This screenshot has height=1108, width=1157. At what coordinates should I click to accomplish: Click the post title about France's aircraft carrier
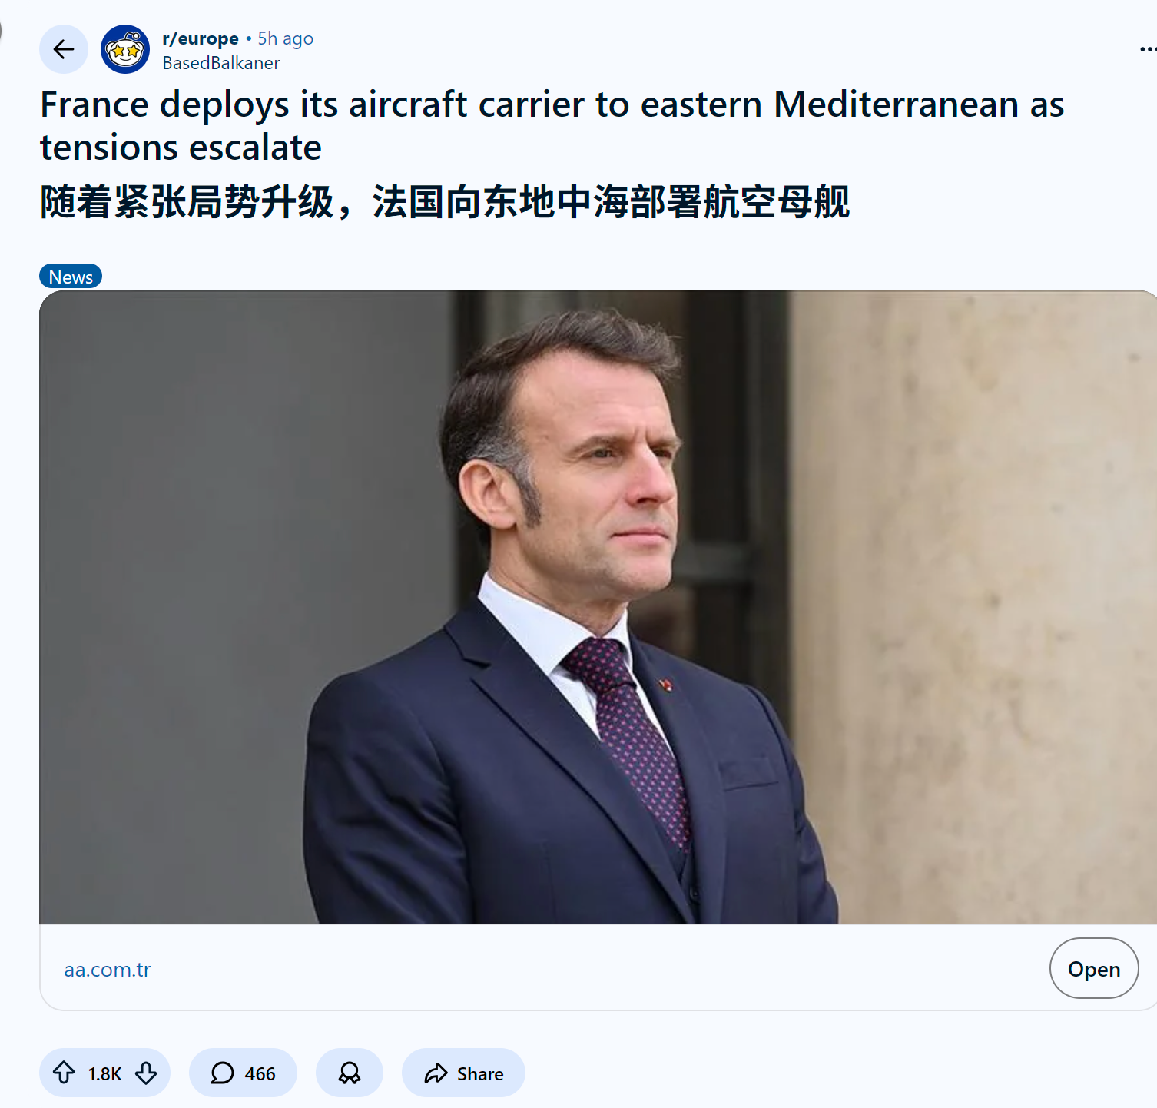click(x=552, y=125)
